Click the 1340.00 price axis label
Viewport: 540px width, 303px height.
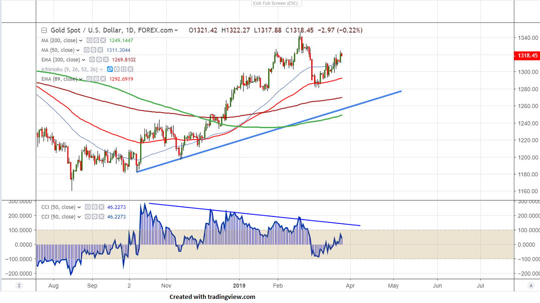pyautogui.click(x=528, y=38)
